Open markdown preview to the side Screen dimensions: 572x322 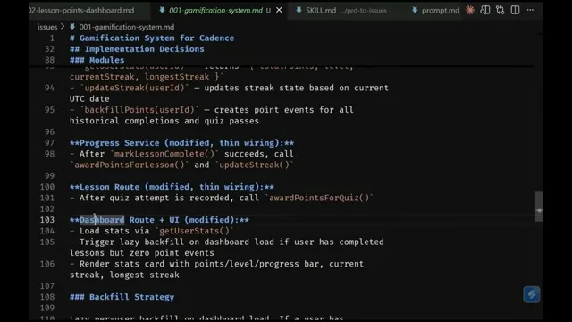485,10
